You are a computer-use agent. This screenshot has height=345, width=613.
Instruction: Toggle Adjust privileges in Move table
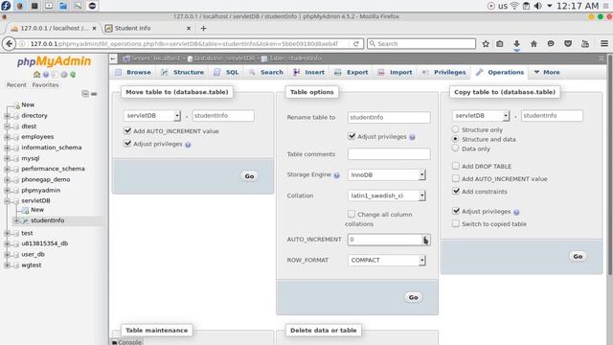tap(127, 144)
